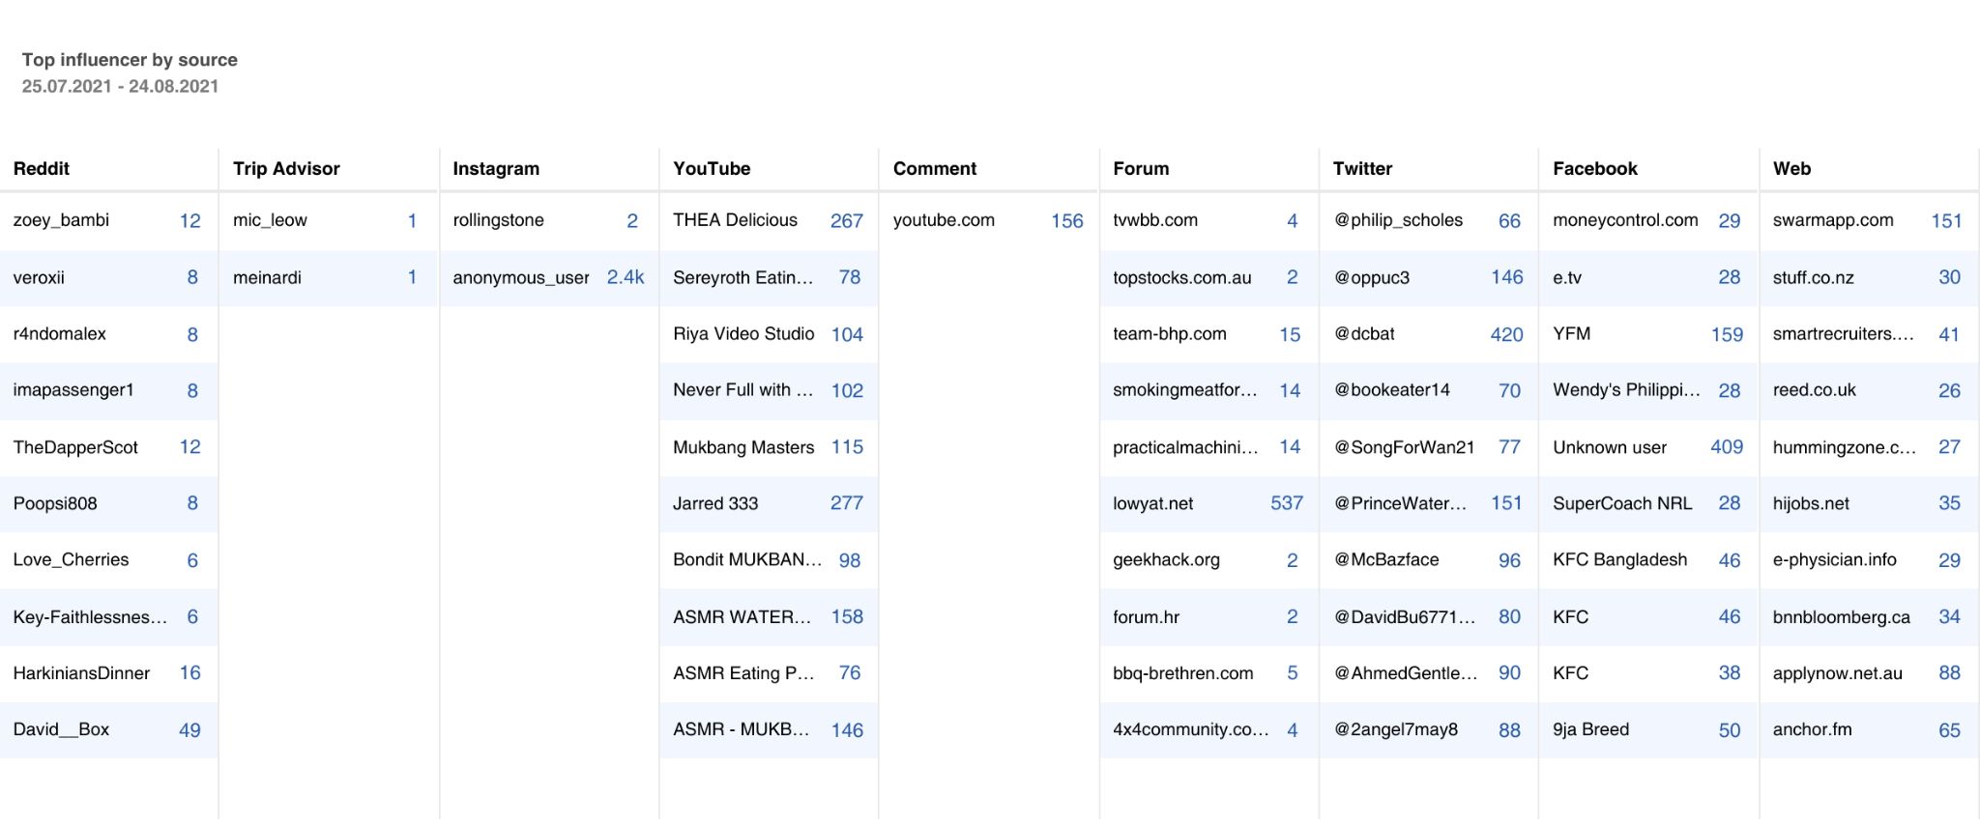Select @dcbat Twitter influencer
Image resolution: width=1980 pixels, height=824 pixels.
[1364, 334]
